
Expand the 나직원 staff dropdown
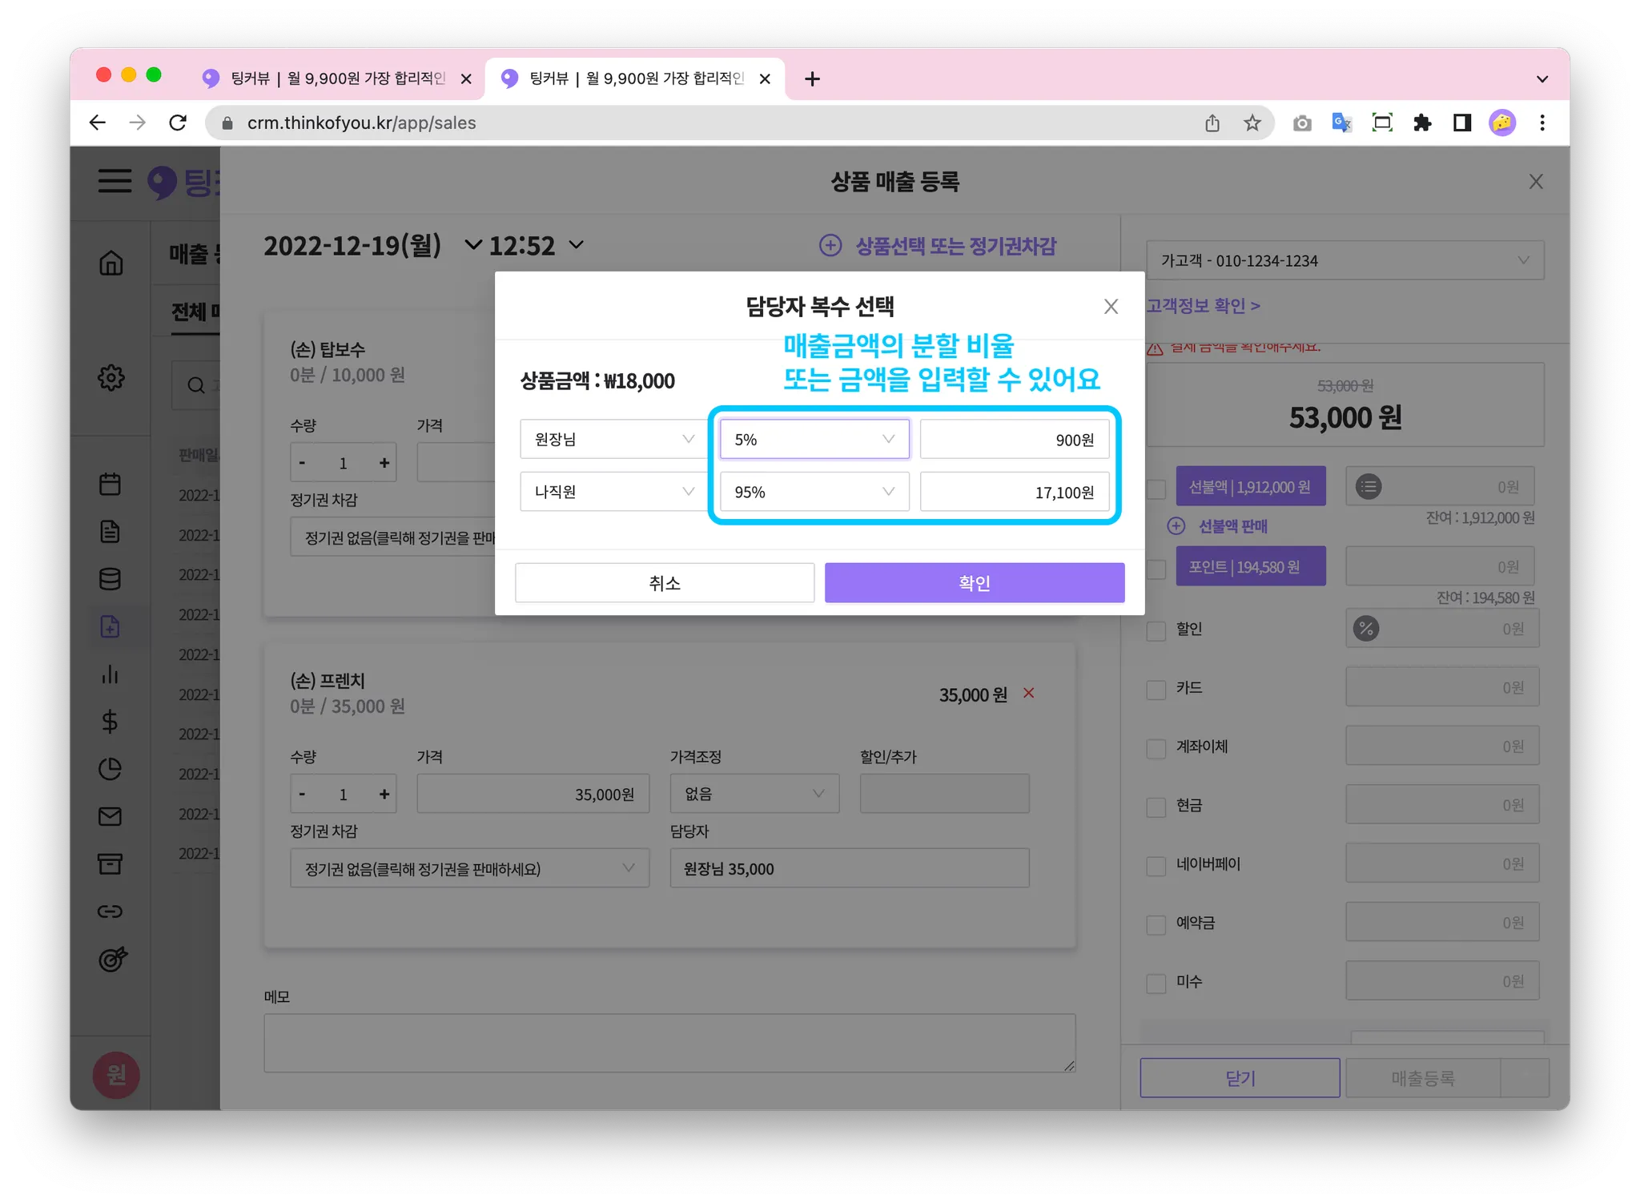(613, 491)
